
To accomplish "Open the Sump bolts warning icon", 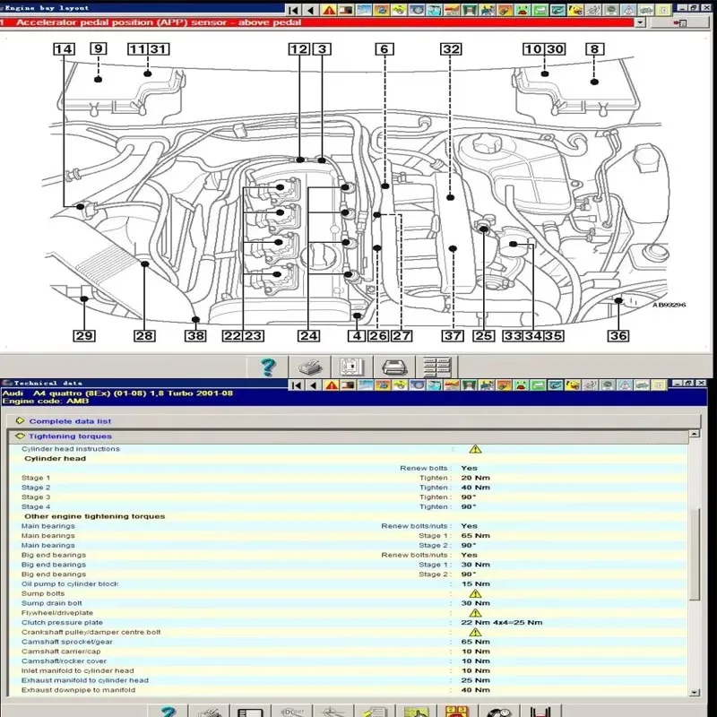I will [475, 593].
